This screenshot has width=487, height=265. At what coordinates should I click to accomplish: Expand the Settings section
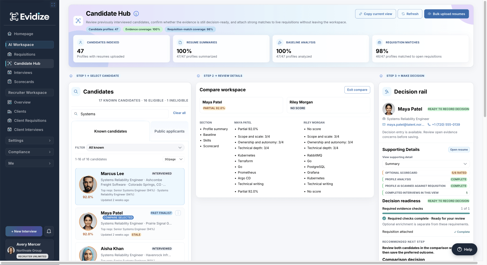click(30, 140)
